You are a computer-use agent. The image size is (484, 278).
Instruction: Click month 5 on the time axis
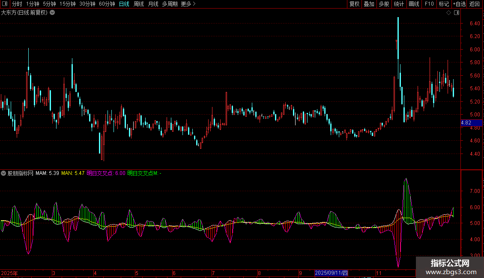tap(137, 273)
